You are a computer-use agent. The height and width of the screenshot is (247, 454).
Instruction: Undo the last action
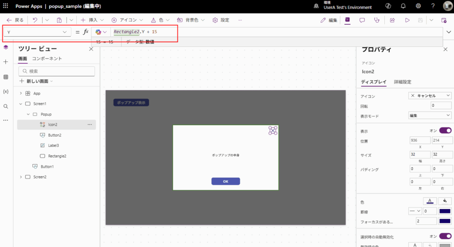tap(35, 20)
